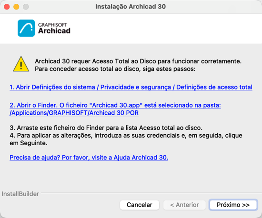Open the system privacy settings link in step 1
The image size is (262, 218).
(131, 87)
